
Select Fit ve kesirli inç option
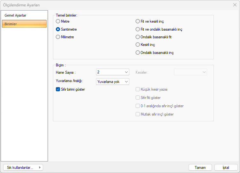(x=138, y=21)
